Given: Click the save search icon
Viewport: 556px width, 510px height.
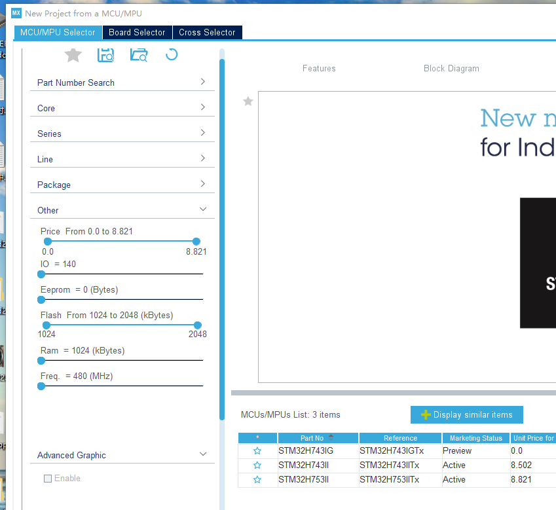Looking at the screenshot, I should click(x=105, y=55).
